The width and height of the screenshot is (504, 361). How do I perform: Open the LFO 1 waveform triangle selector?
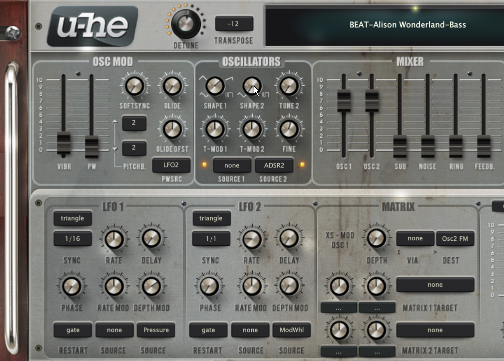(x=72, y=218)
